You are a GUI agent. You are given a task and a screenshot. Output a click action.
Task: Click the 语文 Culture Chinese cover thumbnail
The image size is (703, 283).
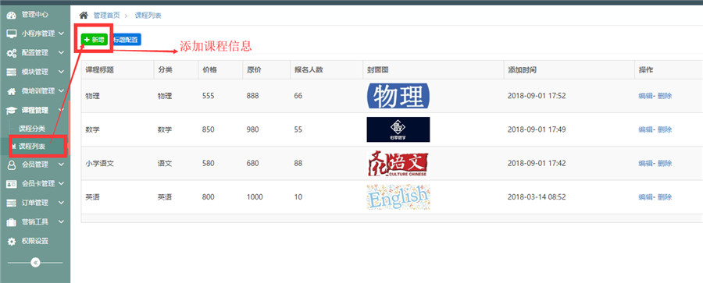pyautogui.click(x=398, y=164)
